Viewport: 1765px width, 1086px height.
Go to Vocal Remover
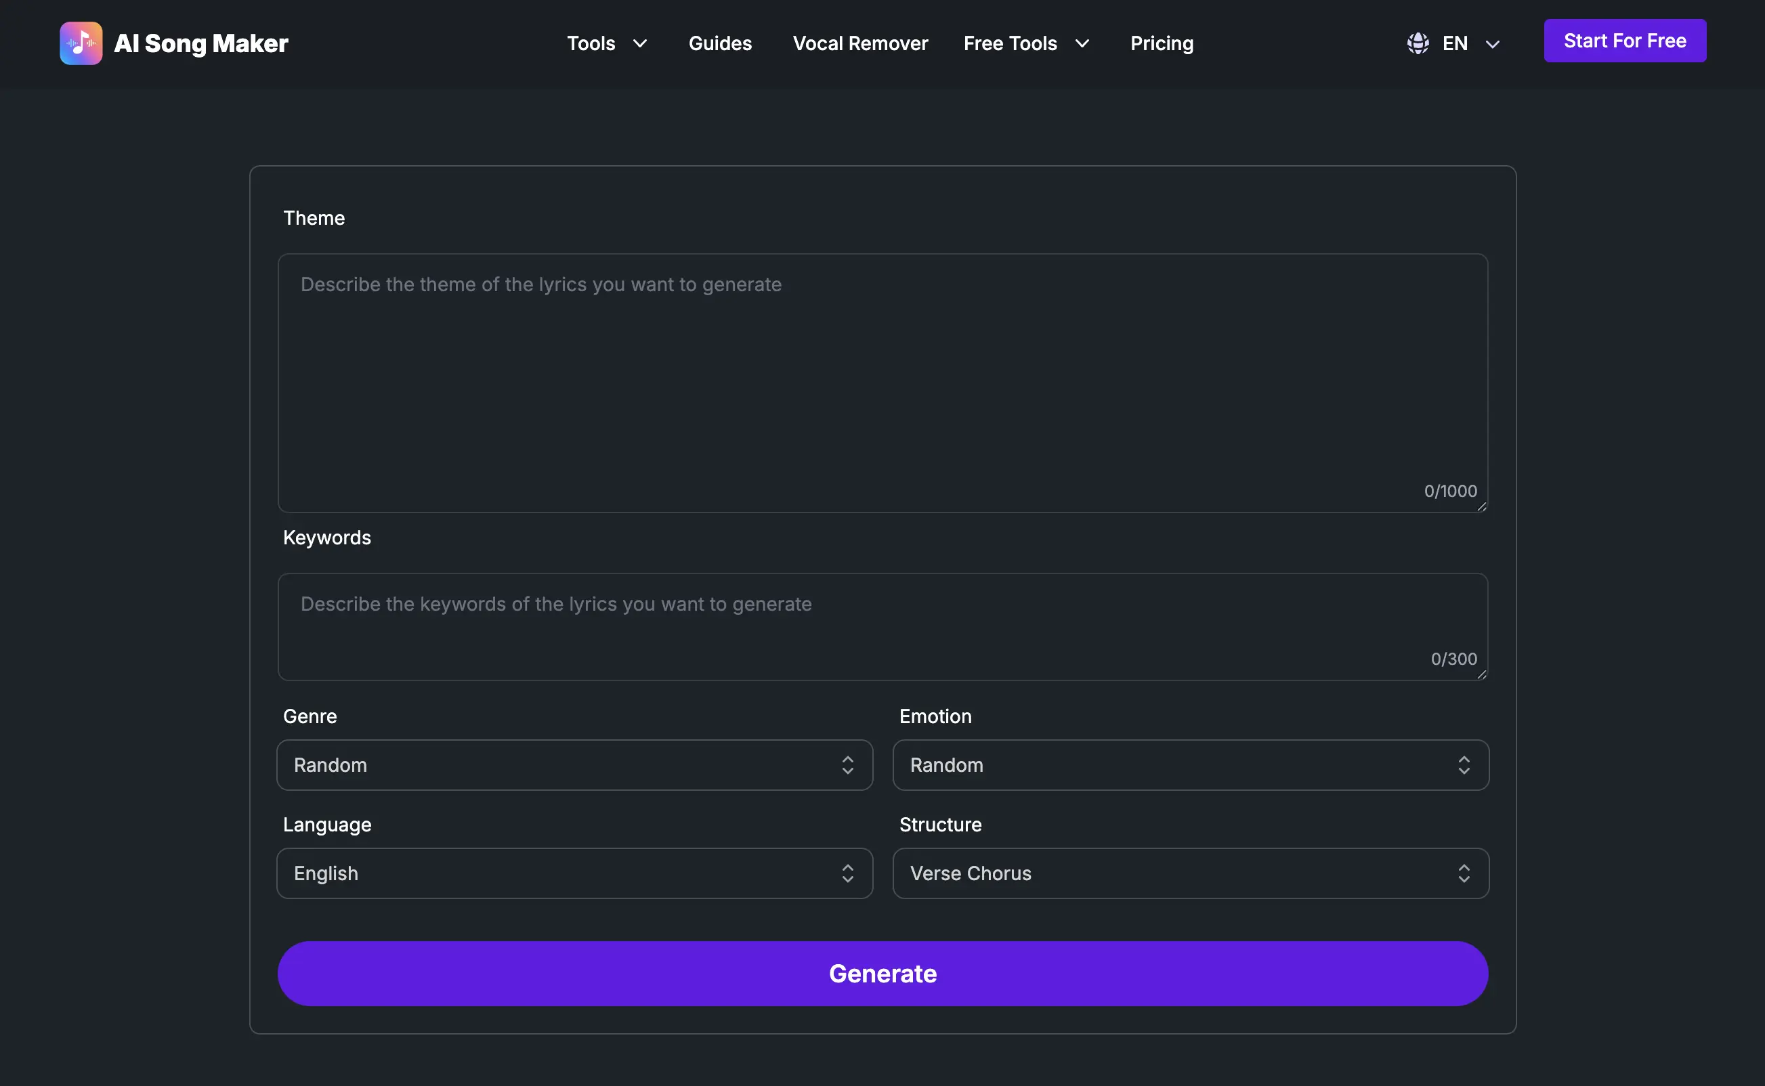coord(860,44)
